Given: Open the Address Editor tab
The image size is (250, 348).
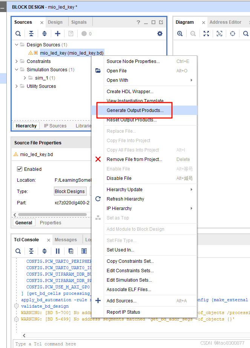Looking at the screenshot, I should click(x=225, y=22).
